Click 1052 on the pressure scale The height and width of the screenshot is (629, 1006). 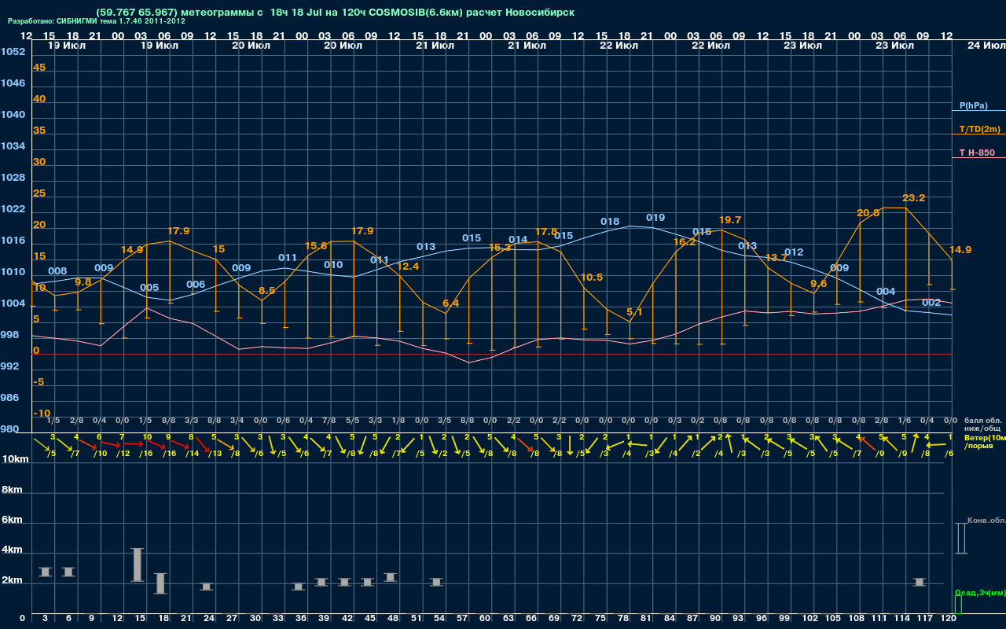pyautogui.click(x=13, y=52)
